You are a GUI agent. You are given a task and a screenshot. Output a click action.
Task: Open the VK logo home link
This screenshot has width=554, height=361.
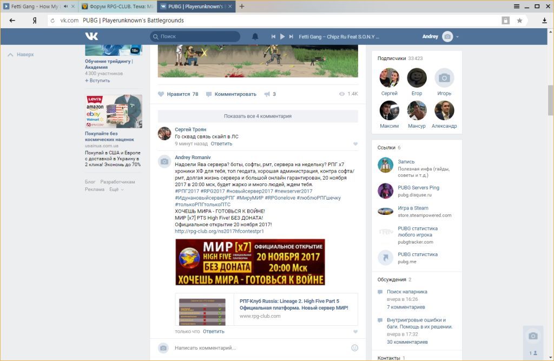[x=91, y=36]
